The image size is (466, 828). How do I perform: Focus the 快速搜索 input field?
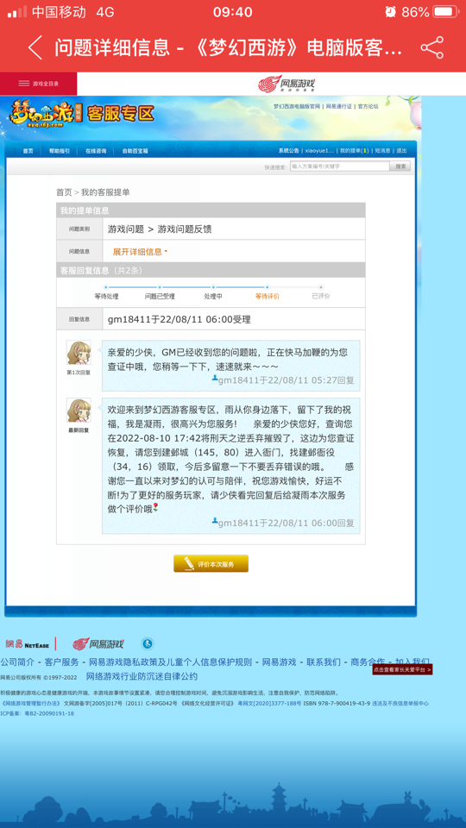[x=340, y=166]
